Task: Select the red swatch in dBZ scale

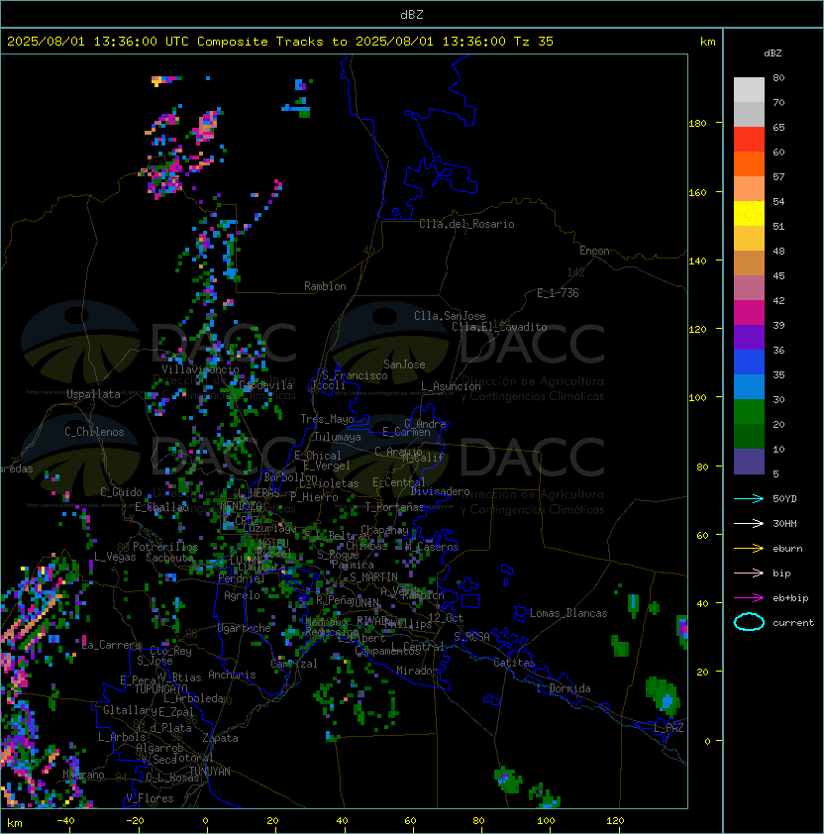Action: tap(749, 140)
